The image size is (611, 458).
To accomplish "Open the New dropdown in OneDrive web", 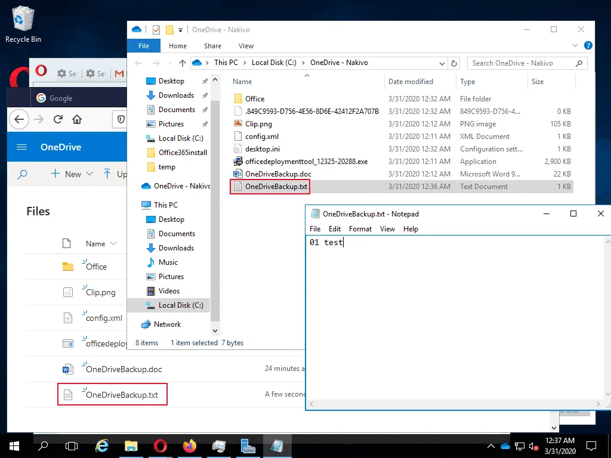I will point(72,174).
